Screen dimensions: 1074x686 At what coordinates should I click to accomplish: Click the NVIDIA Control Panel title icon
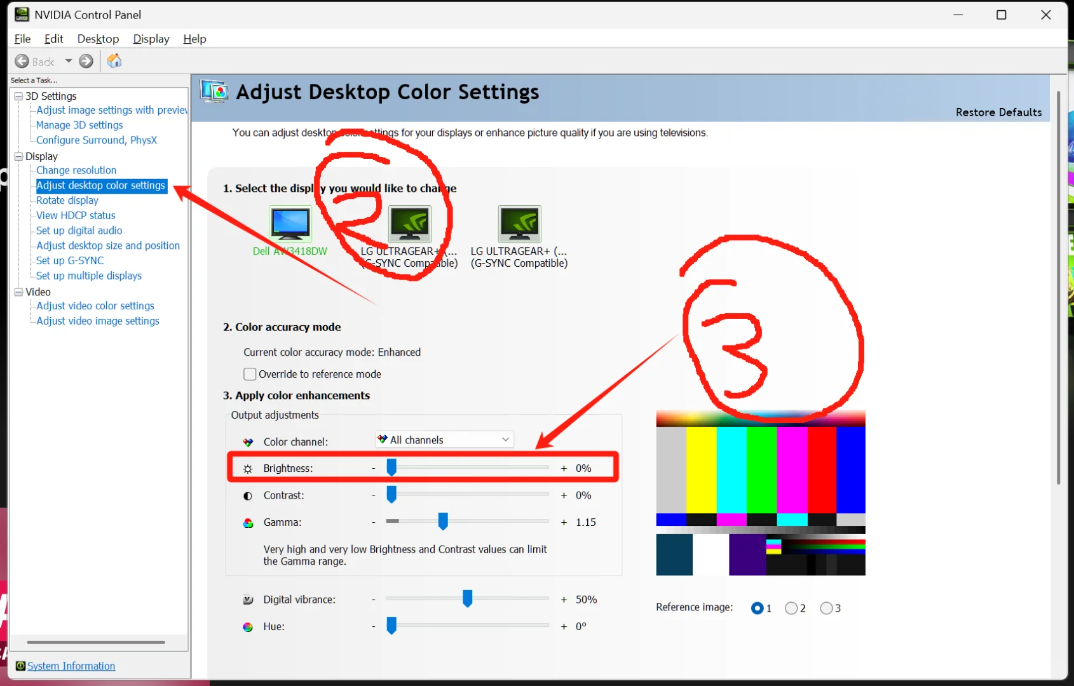pyautogui.click(x=22, y=14)
